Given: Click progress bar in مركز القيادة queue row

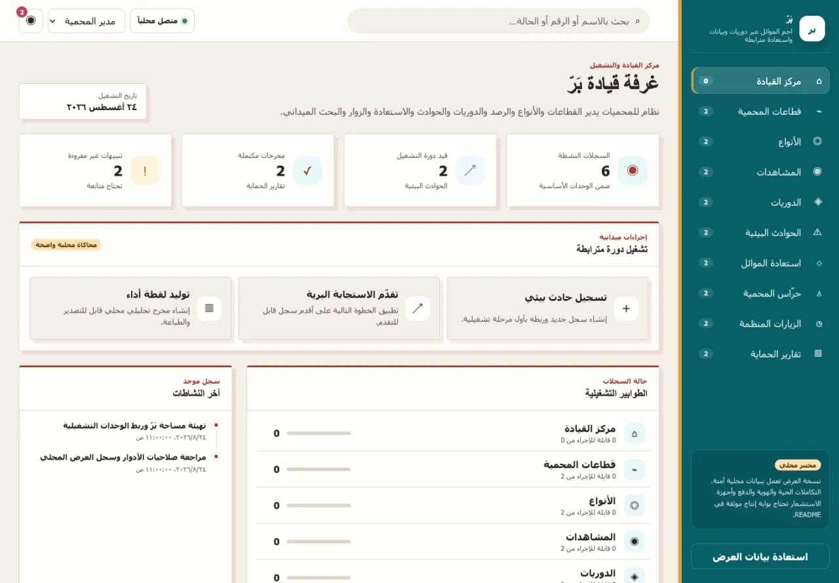Looking at the screenshot, I should 319,433.
